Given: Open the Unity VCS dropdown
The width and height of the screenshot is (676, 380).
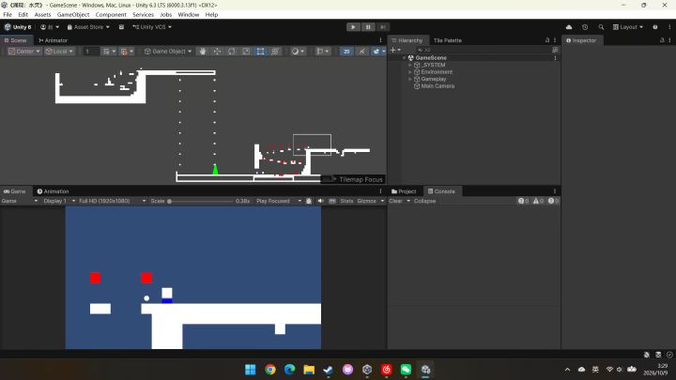Looking at the screenshot, I should (152, 27).
